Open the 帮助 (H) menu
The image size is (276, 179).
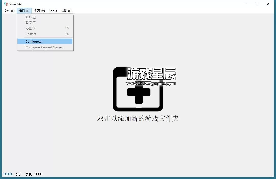click(x=67, y=11)
